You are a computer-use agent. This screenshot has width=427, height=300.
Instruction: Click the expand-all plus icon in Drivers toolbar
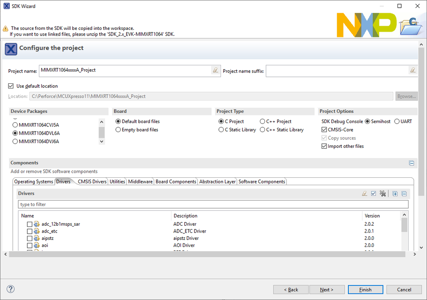pos(395,194)
